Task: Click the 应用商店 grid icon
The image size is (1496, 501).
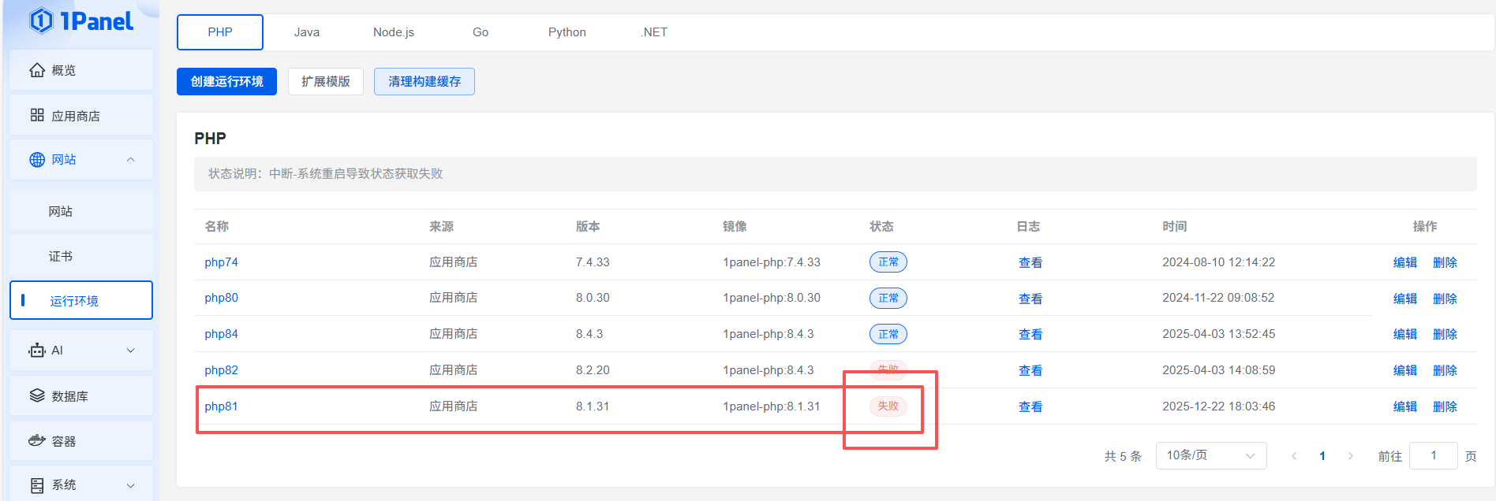Action: [37, 116]
